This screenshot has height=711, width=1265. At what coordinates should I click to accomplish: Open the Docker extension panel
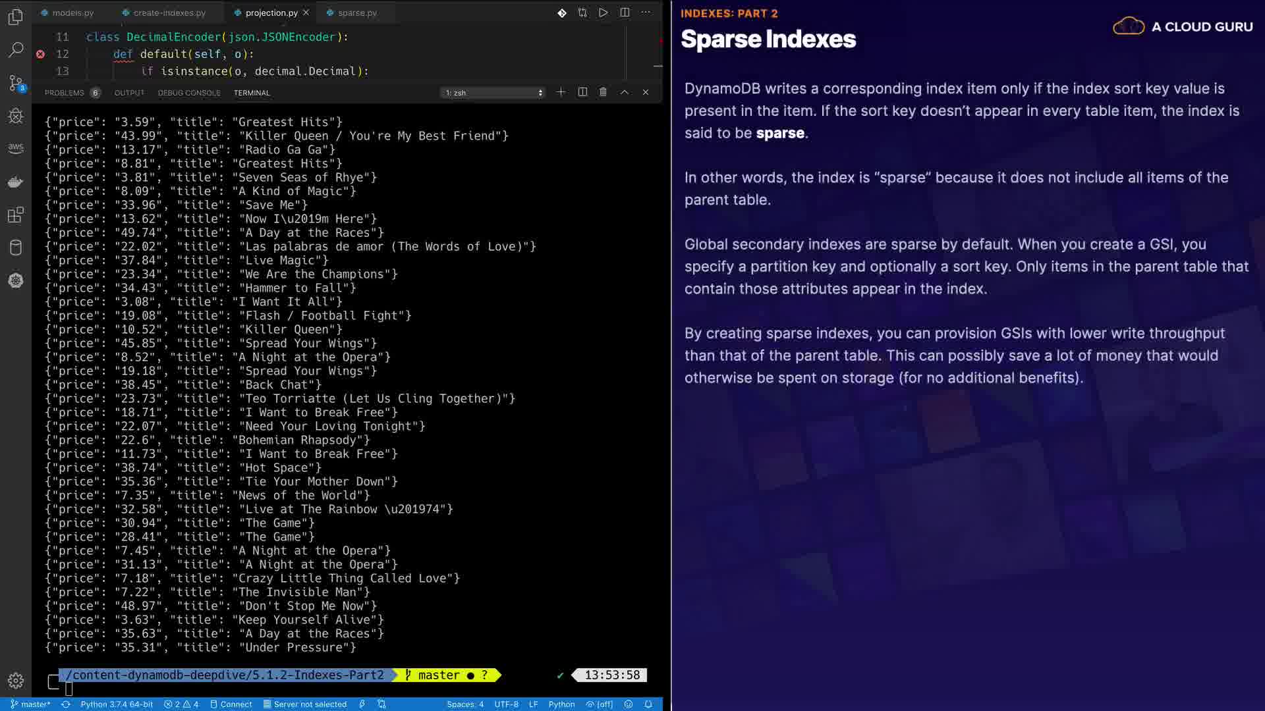click(x=16, y=182)
